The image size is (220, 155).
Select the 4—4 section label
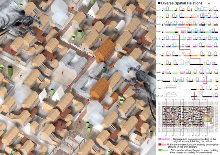pos(158,32)
